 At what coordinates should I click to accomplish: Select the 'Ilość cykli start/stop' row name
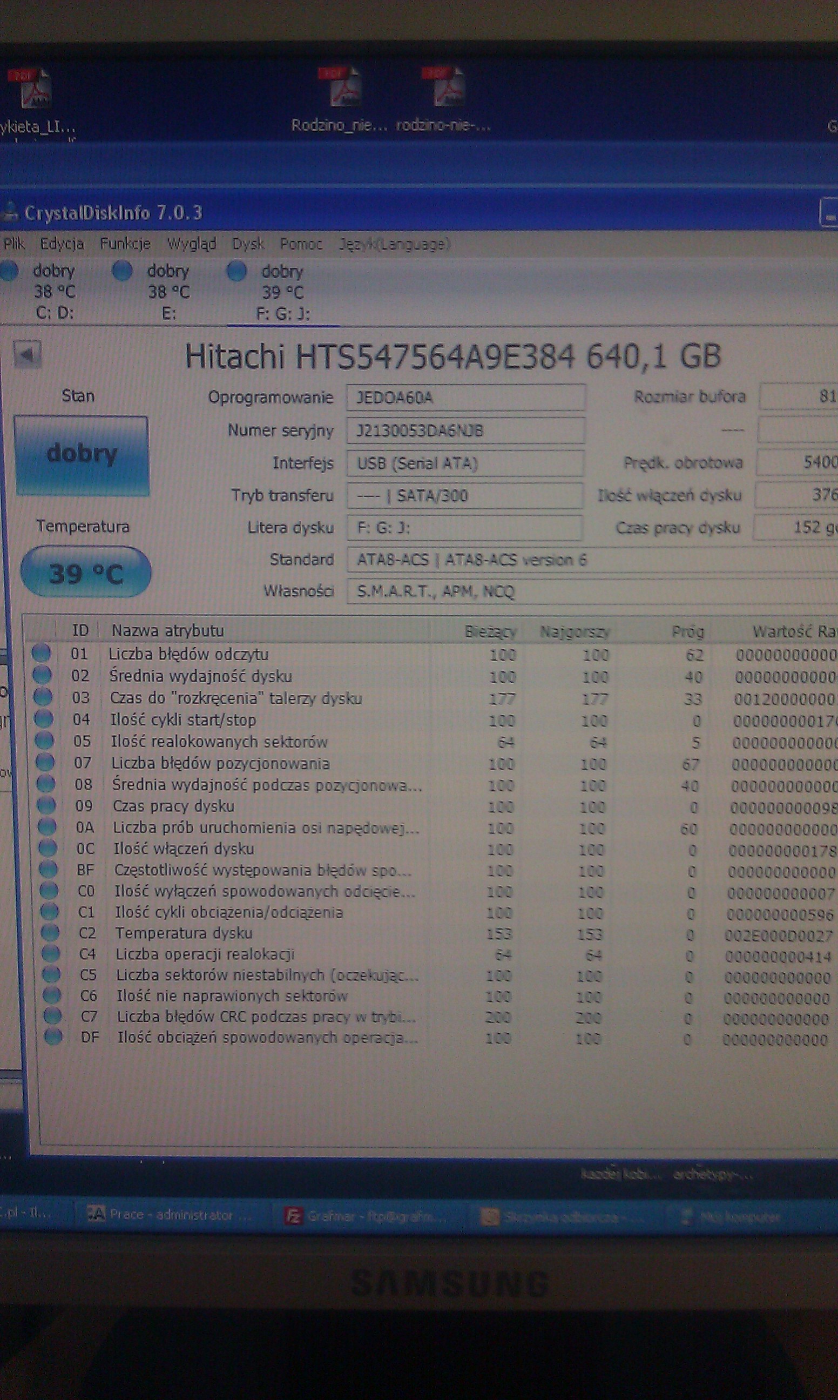183,719
